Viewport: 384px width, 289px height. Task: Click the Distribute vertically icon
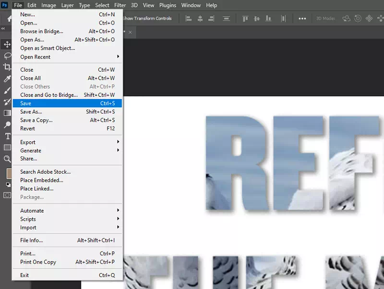(226, 18)
